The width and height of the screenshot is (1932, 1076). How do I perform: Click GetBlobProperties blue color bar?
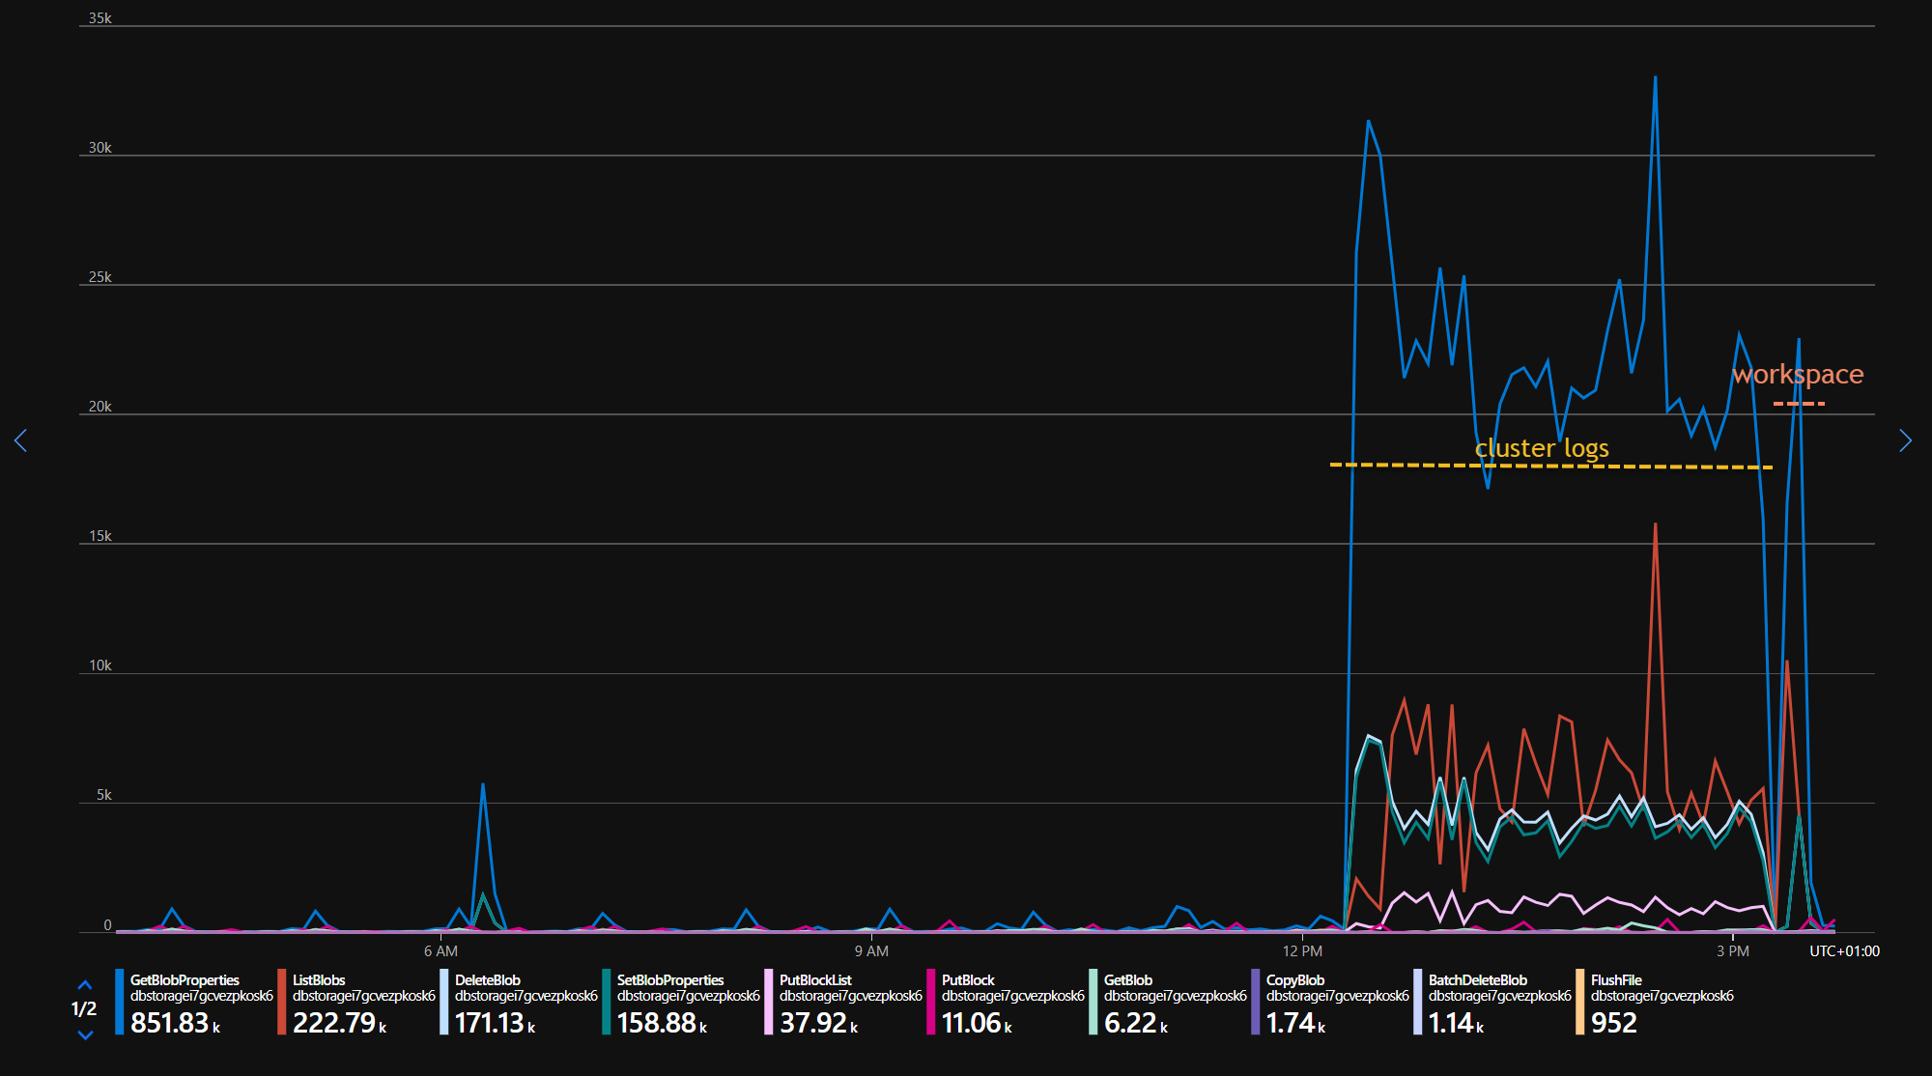(119, 1002)
